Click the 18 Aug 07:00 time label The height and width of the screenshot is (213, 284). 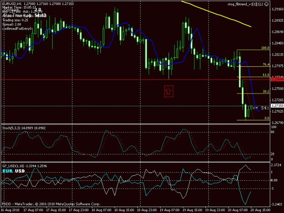(x=101, y=210)
